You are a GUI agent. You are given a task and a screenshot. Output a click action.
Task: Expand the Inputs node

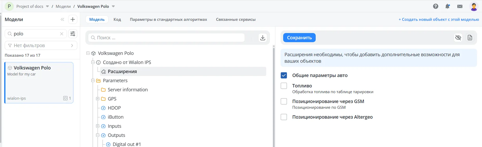pos(98,126)
